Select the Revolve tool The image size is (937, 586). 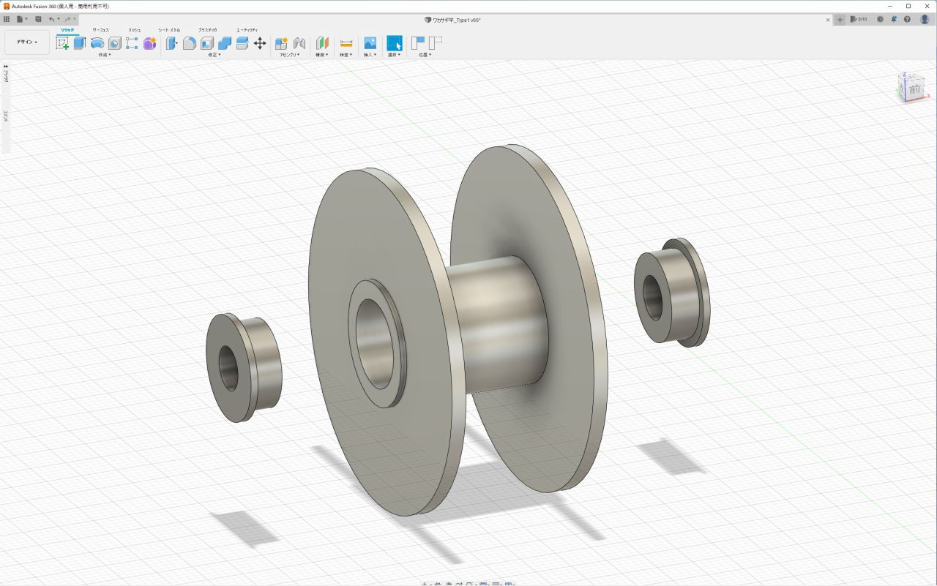pyautogui.click(x=97, y=43)
